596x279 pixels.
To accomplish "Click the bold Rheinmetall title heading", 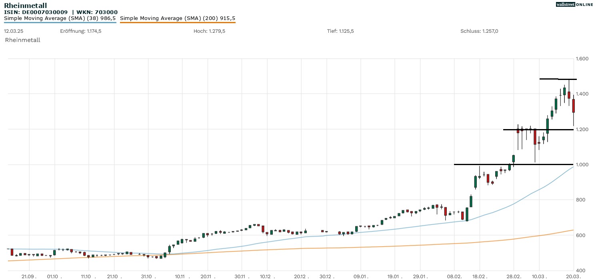I will (x=25, y=5).
